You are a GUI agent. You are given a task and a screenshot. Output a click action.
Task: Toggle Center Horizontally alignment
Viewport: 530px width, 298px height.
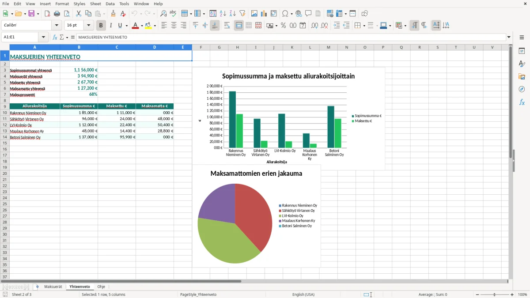click(174, 26)
